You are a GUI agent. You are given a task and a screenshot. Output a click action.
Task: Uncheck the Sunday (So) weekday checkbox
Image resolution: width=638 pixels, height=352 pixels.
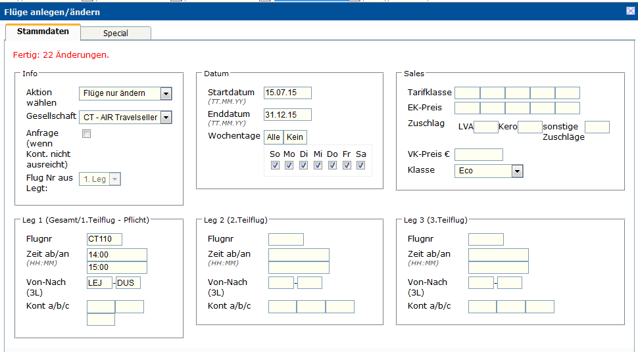tap(274, 165)
